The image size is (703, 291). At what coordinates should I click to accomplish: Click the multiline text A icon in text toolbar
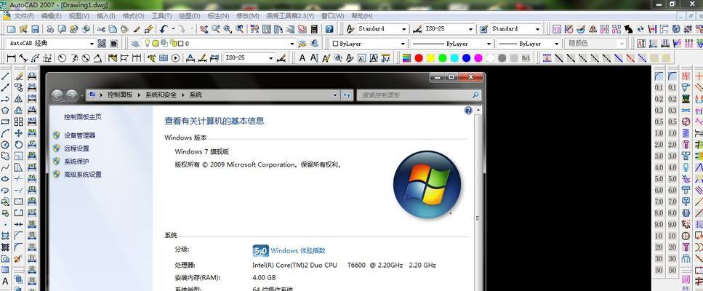[302, 58]
